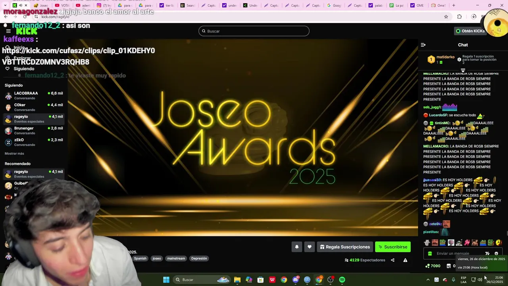The image size is (508, 286).
Task: Select the Spanish tag
Action: point(140,258)
